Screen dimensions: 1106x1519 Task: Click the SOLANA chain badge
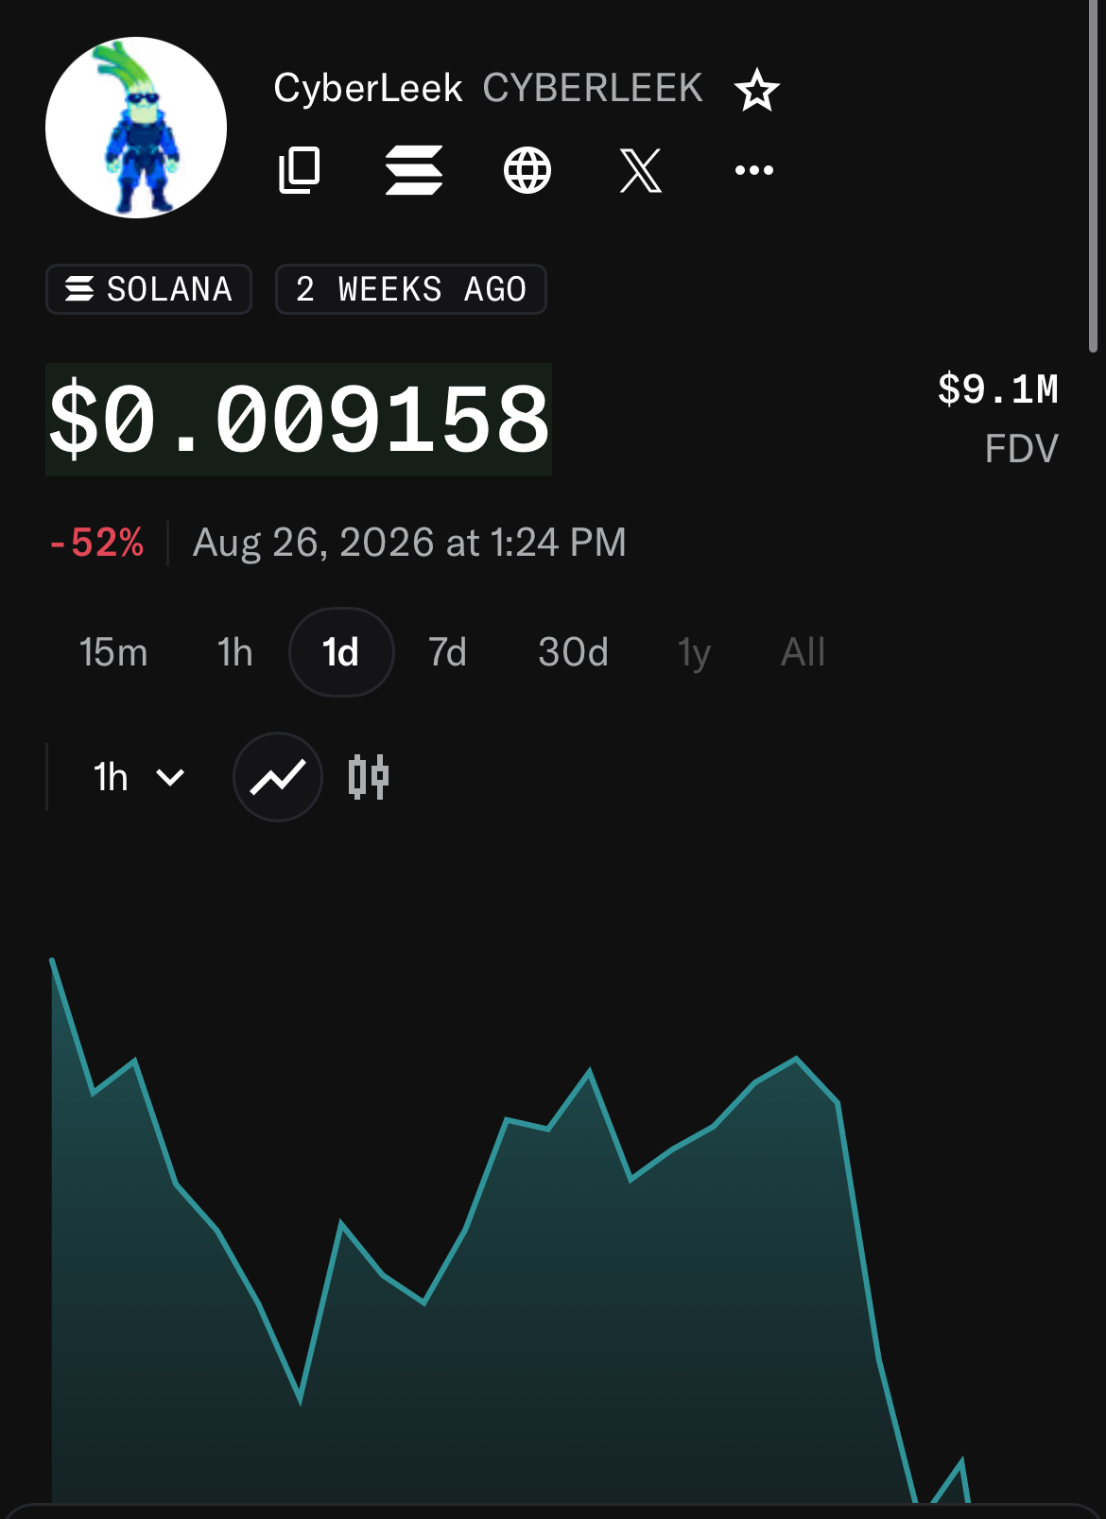149,289
